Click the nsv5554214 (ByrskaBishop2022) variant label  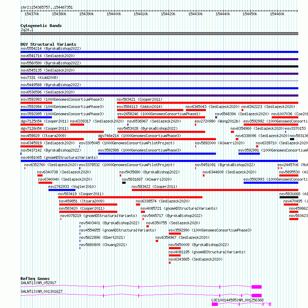pos(51,48)
